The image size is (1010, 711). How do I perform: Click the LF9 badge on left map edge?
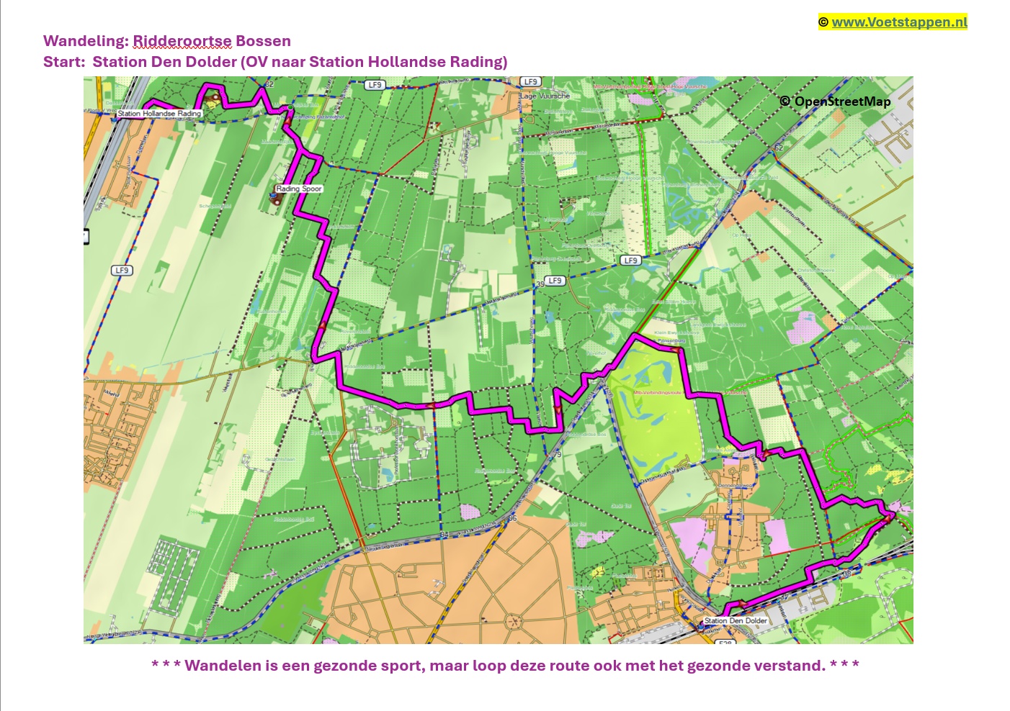[x=122, y=271]
